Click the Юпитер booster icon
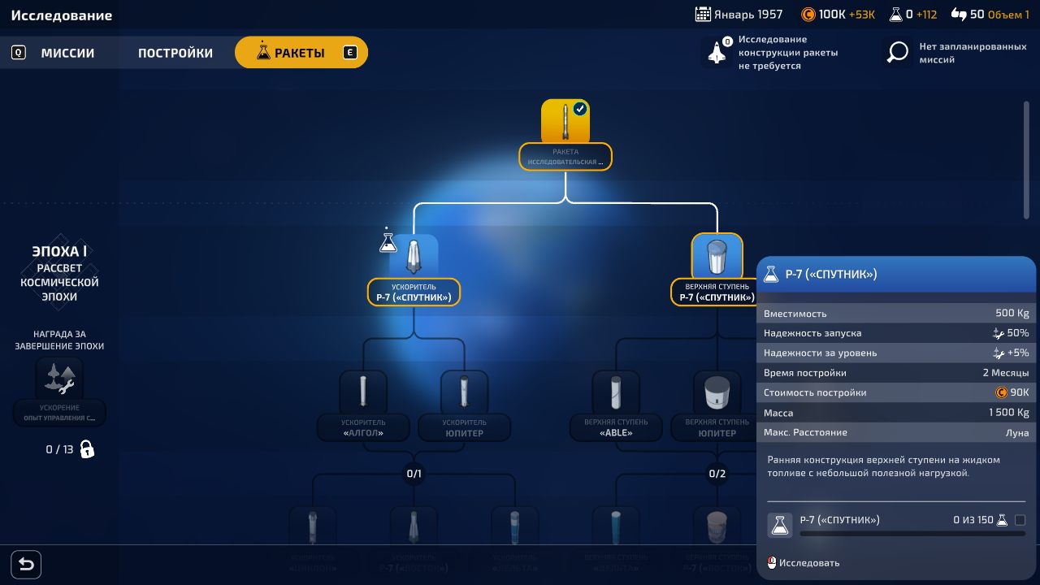The width and height of the screenshot is (1040, 585). tap(464, 392)
